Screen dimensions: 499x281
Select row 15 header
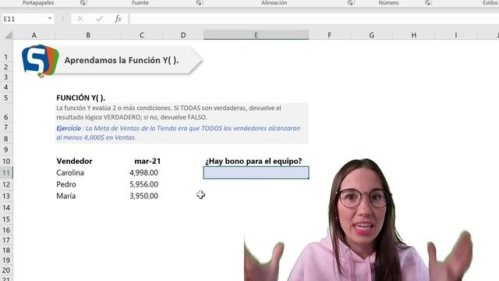coord(6,219)
